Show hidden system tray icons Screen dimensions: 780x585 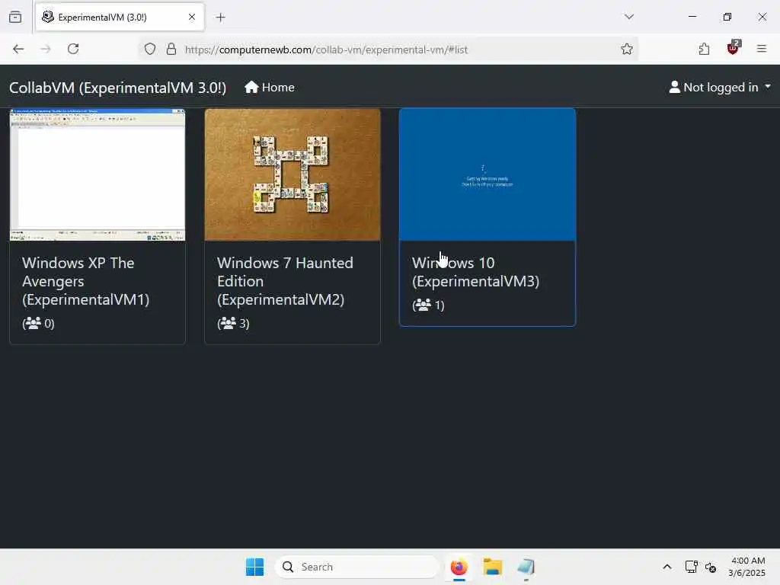(667, 567)
